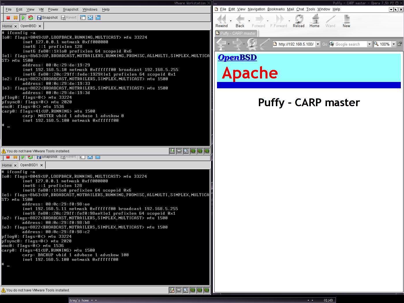Go to Home page in Opera
Viewport: 404px width, 303px height.
315,21
